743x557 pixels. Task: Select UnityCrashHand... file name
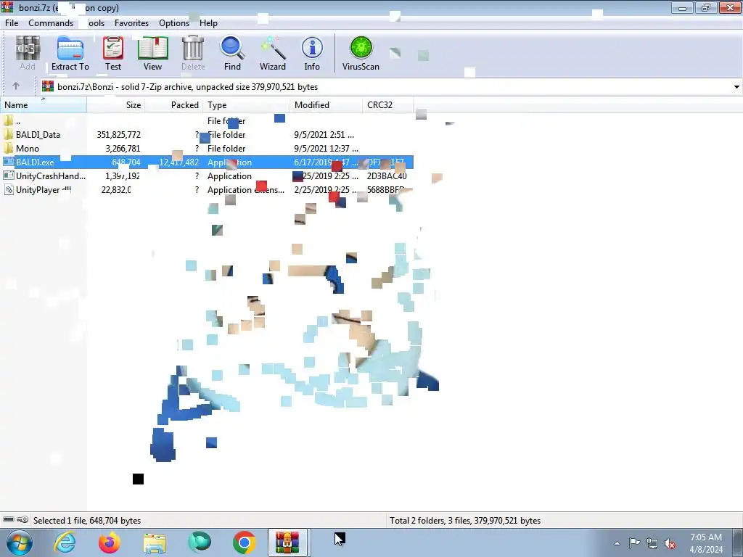coord(51,176)
